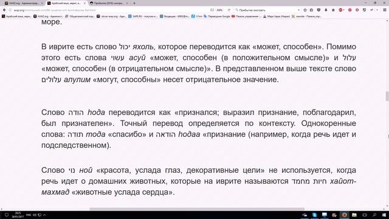Open the YouTube Панель управления bookmark

[x=246, y=16]
